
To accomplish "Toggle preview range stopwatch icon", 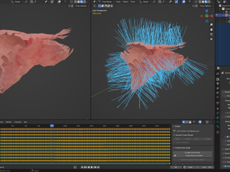I will tap(184, 167).
